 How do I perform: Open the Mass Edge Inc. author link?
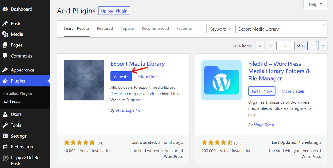point(129,110)
